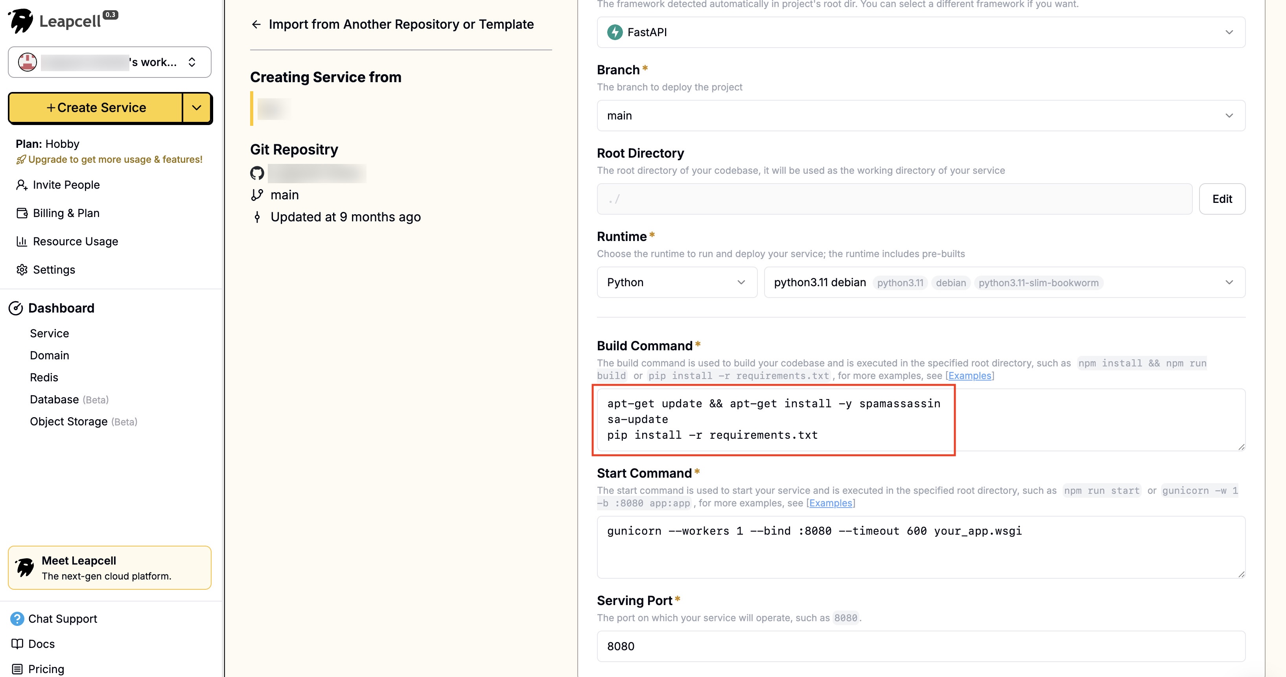Click the Dashboard gauge icon
The image size is (1286, 677).
[16, 308]
